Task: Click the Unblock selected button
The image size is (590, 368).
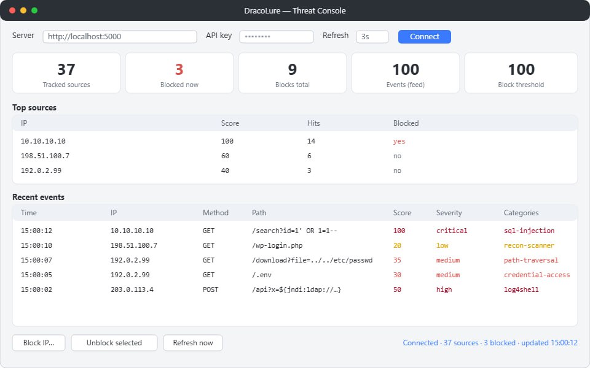Action: pos(114,342)
